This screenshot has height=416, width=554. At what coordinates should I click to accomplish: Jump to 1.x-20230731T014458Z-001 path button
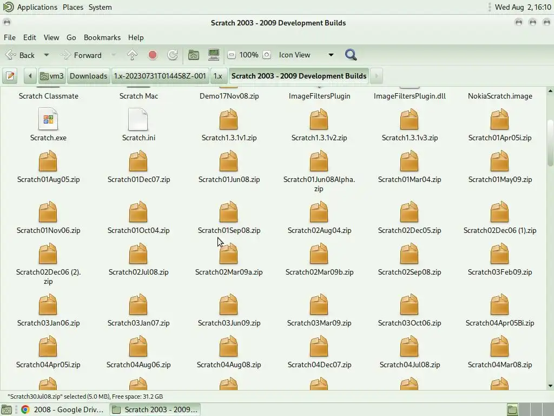(x=160, y=76)
